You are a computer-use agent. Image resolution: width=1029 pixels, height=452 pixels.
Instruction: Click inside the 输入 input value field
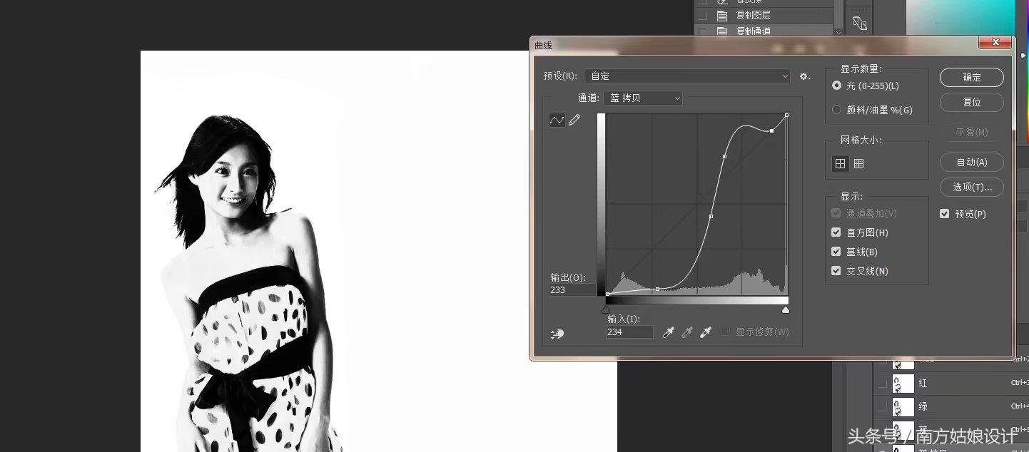pos(628,332)
